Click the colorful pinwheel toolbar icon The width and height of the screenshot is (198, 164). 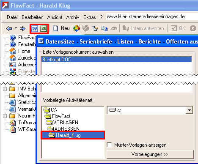77,28
